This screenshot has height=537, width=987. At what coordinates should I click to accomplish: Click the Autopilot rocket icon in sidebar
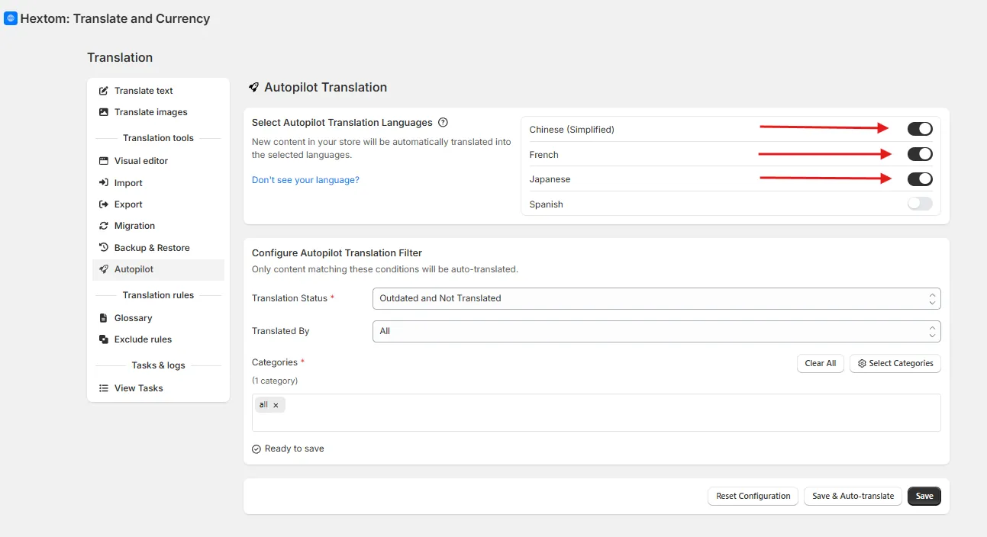(x=104, y=269)
